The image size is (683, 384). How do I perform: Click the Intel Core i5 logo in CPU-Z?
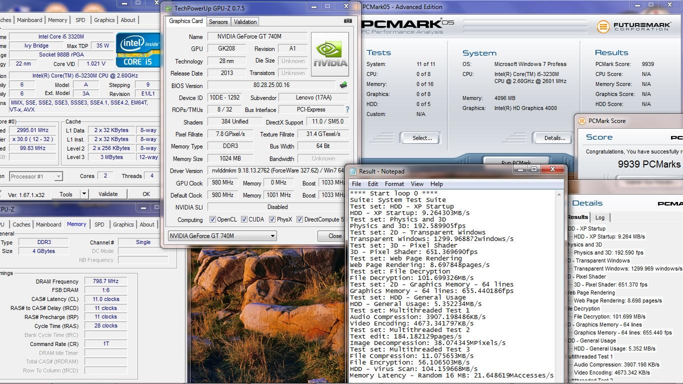tap(138, 50)
